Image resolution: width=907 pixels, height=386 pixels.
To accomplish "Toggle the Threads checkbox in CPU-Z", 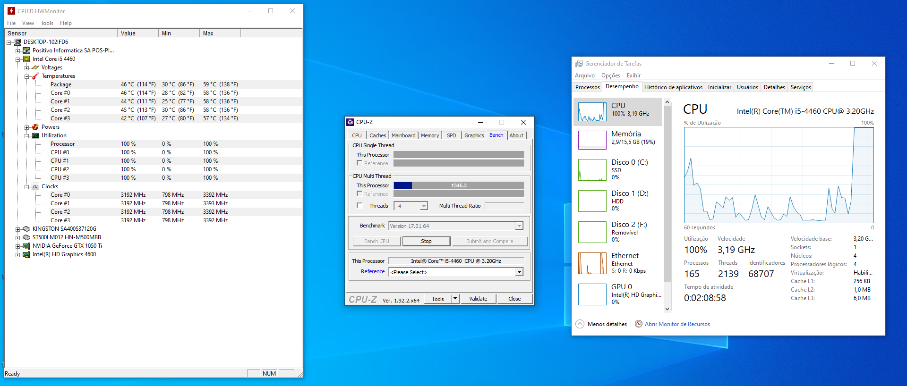I will (359, 205).
